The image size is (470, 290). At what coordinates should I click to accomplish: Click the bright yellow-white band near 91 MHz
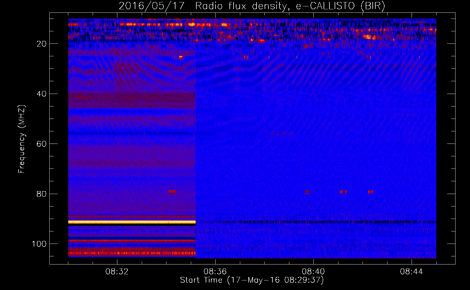[x=132, y=222]
